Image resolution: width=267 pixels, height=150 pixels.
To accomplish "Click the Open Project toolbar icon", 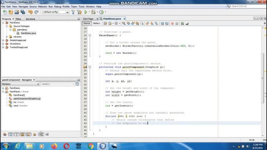I will 17,12.
